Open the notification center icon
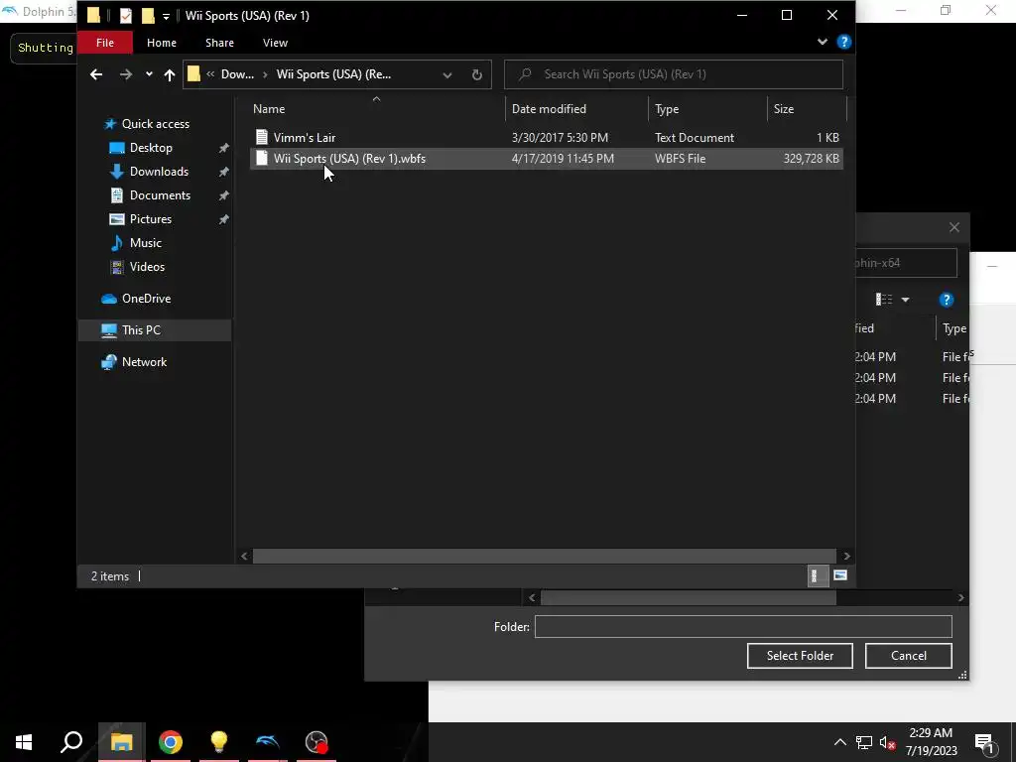 tap(985, 742)
